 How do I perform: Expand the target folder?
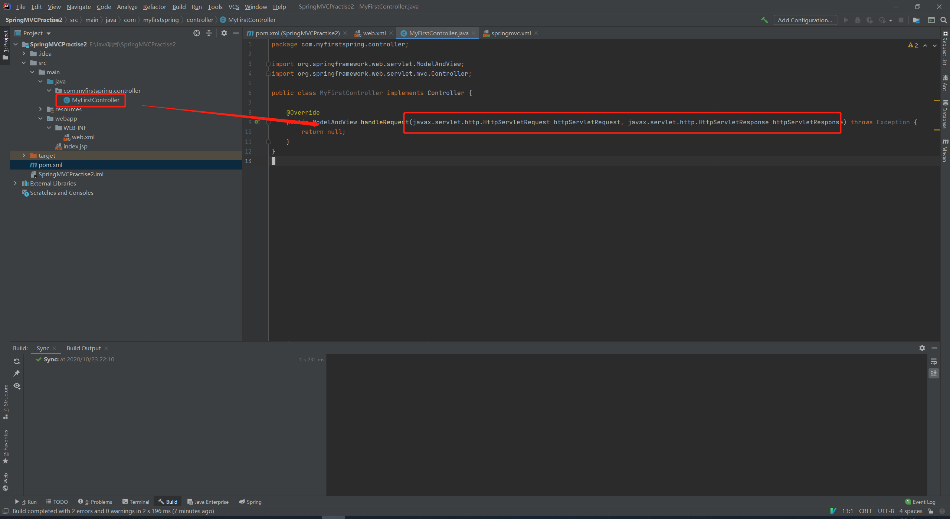[24, 155]
